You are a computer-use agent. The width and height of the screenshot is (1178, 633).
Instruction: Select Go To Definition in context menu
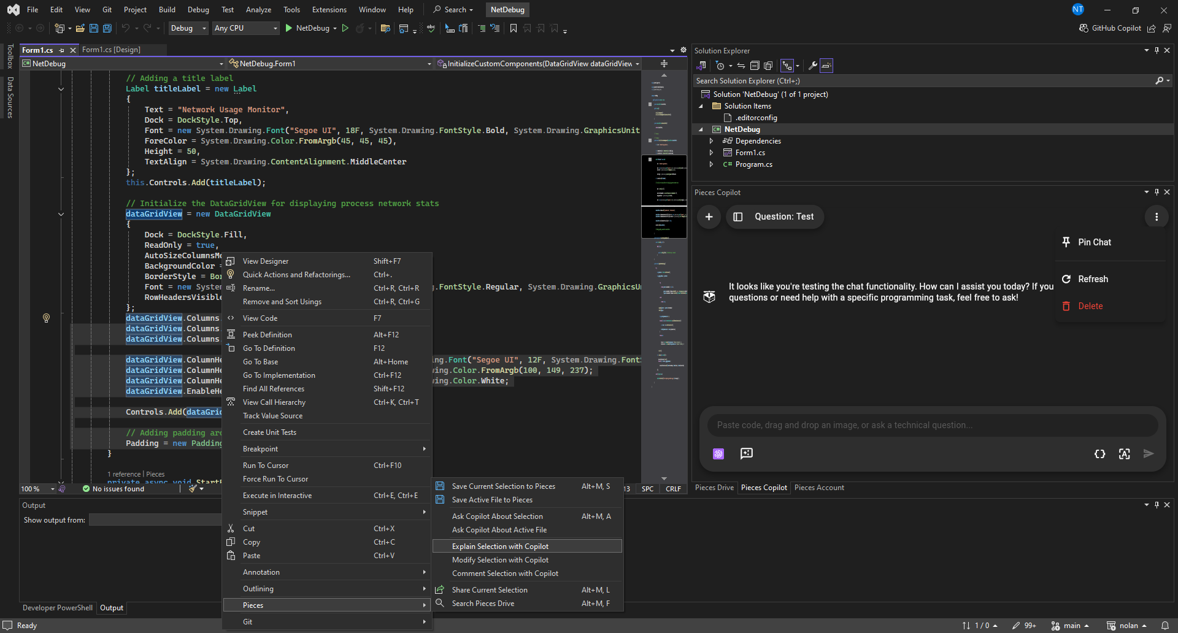(327, 348)
